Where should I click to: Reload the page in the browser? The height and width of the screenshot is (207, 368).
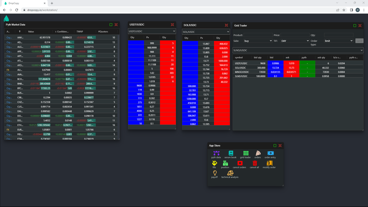(17, 10)
